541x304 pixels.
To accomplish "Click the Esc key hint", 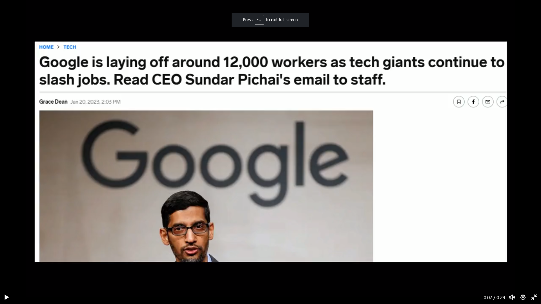I will click(259, 20).
